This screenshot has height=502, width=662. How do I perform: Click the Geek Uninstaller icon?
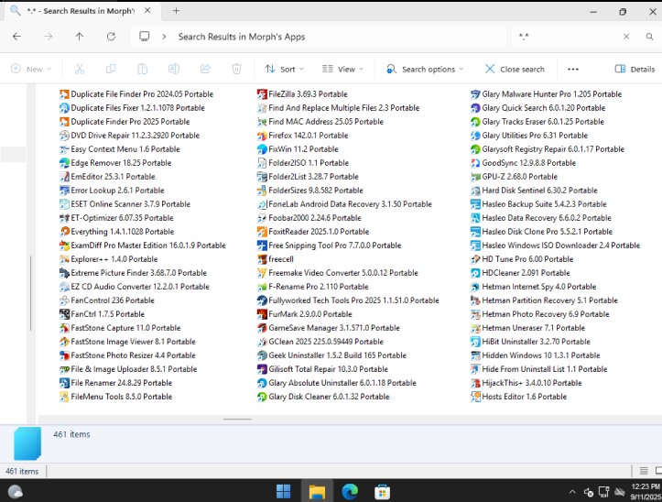(262, 355)
